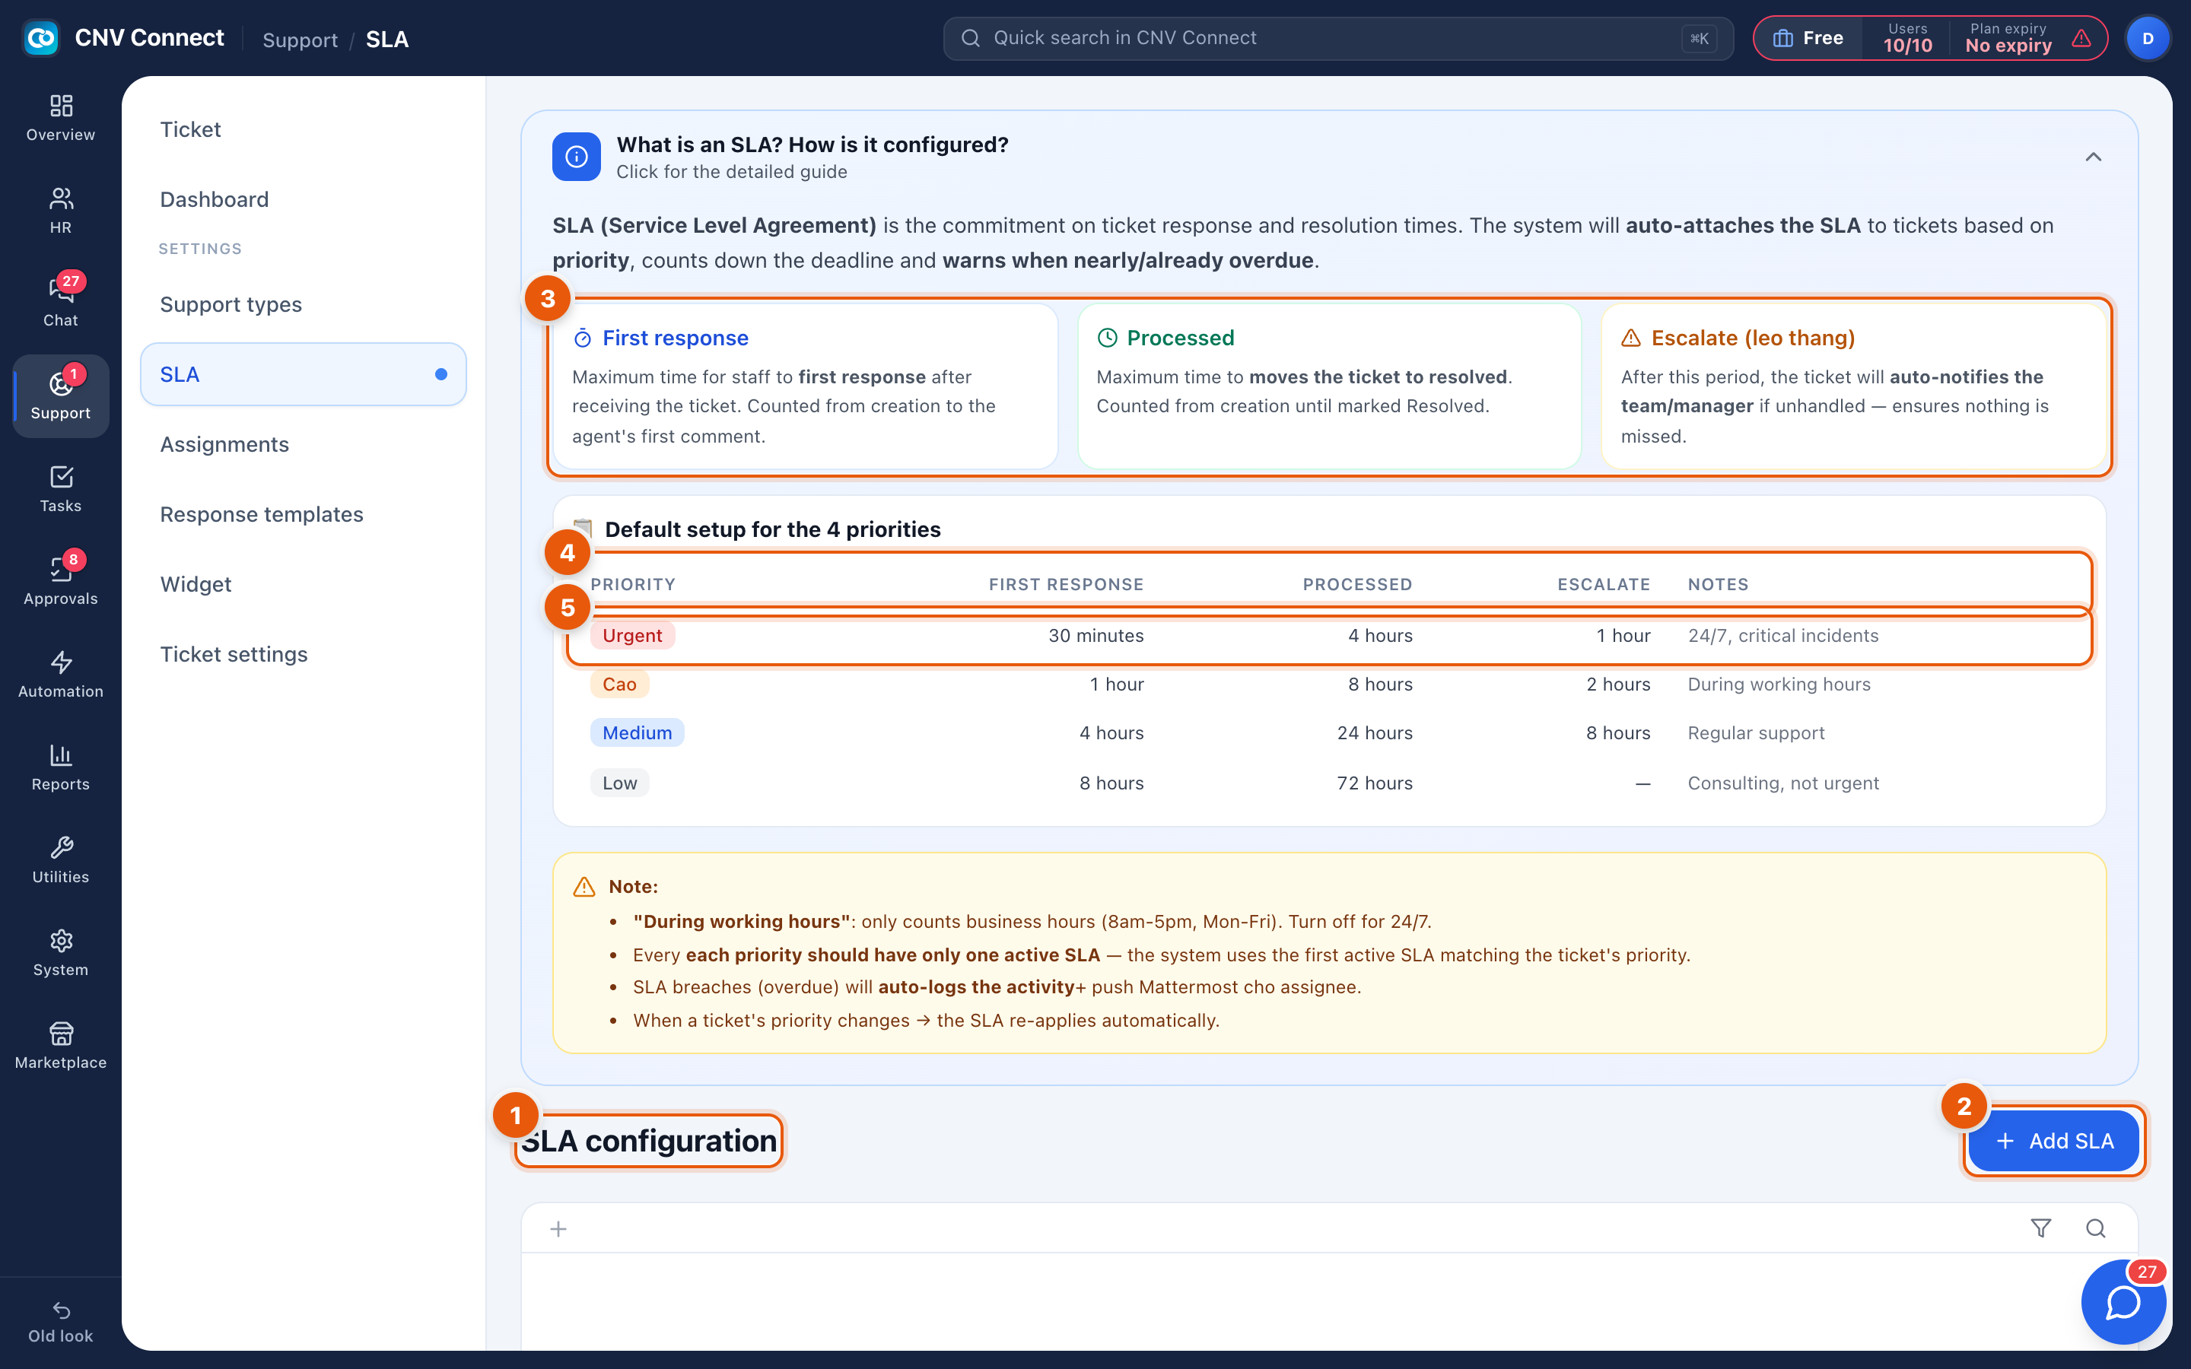
Task: Click the Users 10/10 indicator
Action: point(1908,38)
